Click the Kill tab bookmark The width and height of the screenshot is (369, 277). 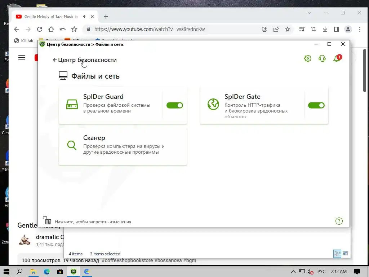click(x=23, y=41)
